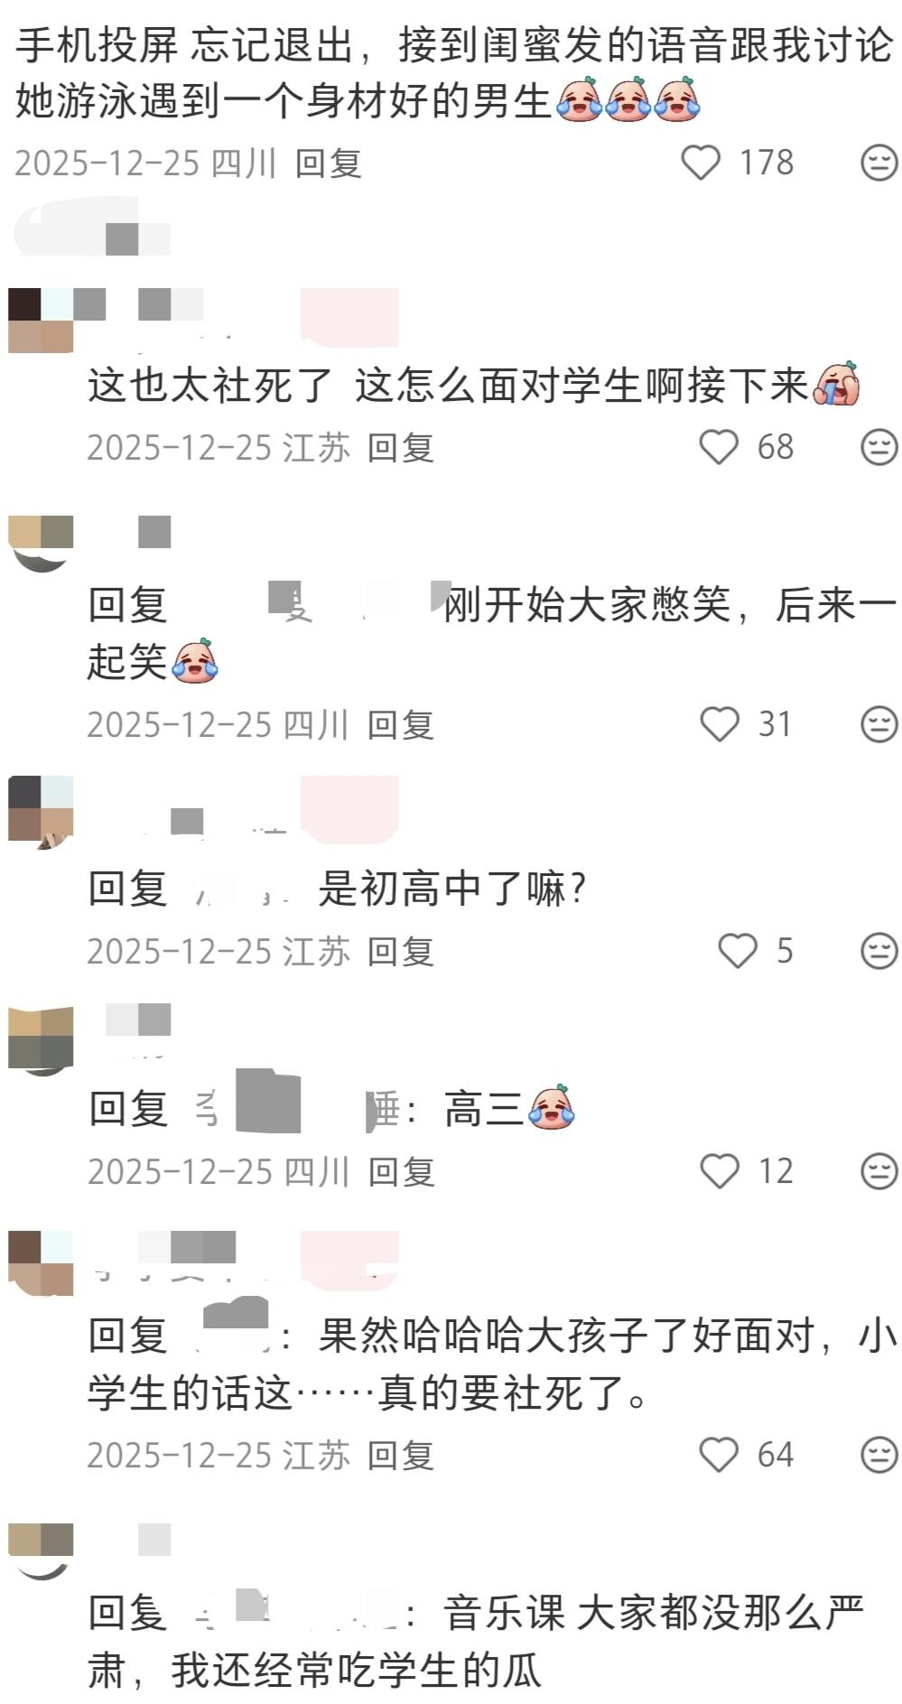Open the comment text 是初高中了嘛?
902x1704 pixels.
click(x=451, y=890)
